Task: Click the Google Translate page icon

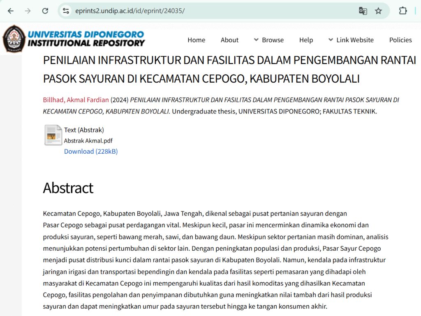Action: (363, 11)
